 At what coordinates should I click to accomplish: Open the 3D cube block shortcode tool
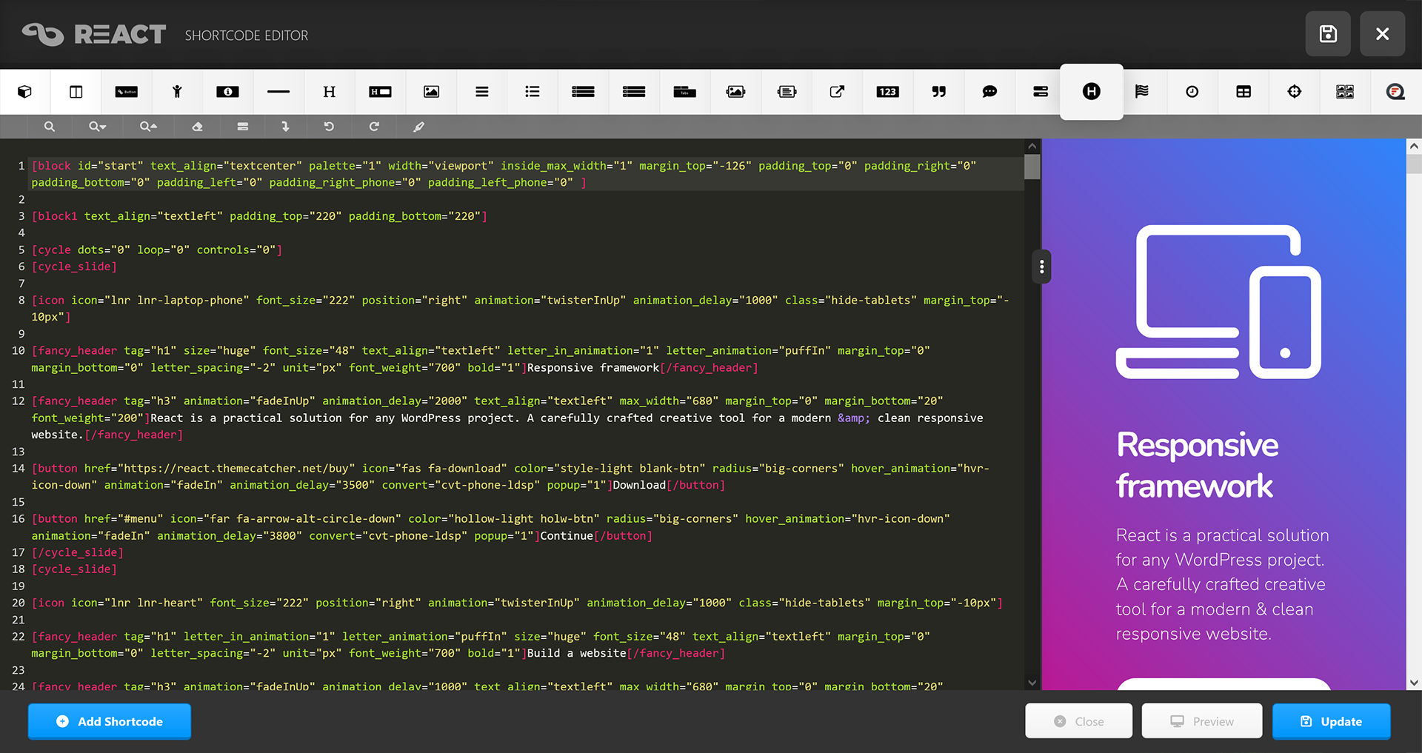coord(25,92)
